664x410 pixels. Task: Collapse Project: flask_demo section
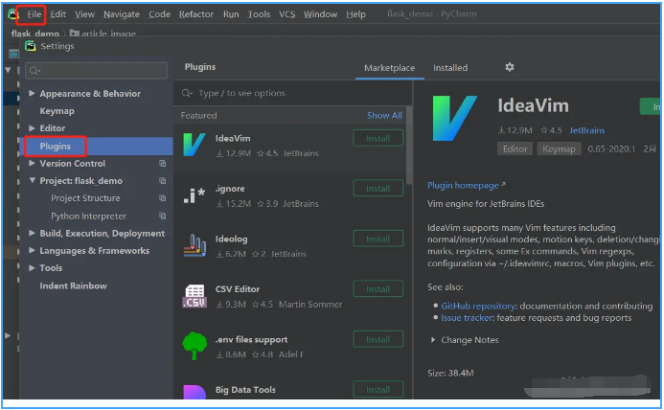33,180
